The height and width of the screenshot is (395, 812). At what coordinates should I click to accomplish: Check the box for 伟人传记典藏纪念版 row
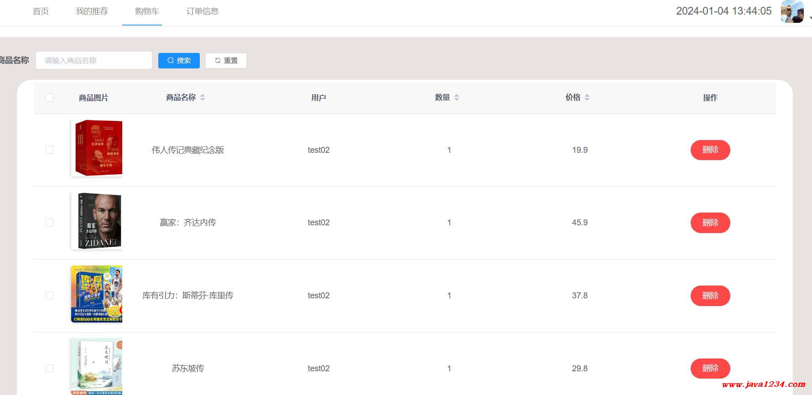50,150
